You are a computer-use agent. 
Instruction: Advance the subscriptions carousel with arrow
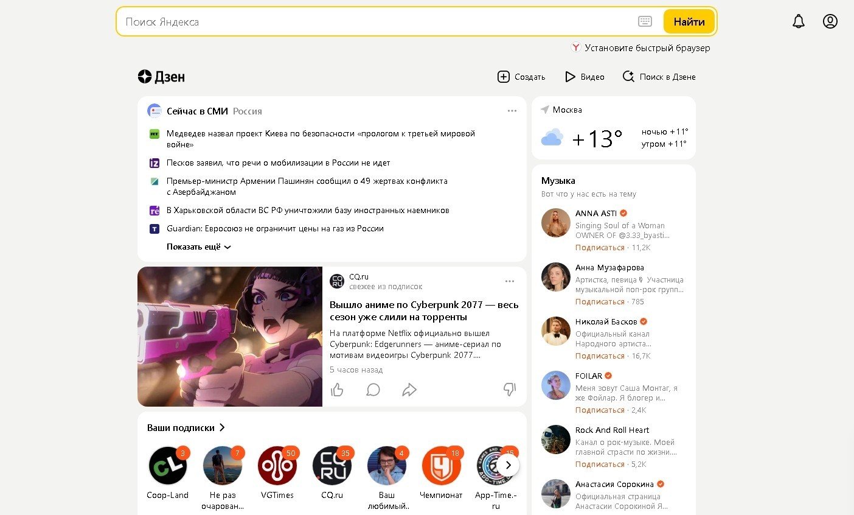(508, 466)
